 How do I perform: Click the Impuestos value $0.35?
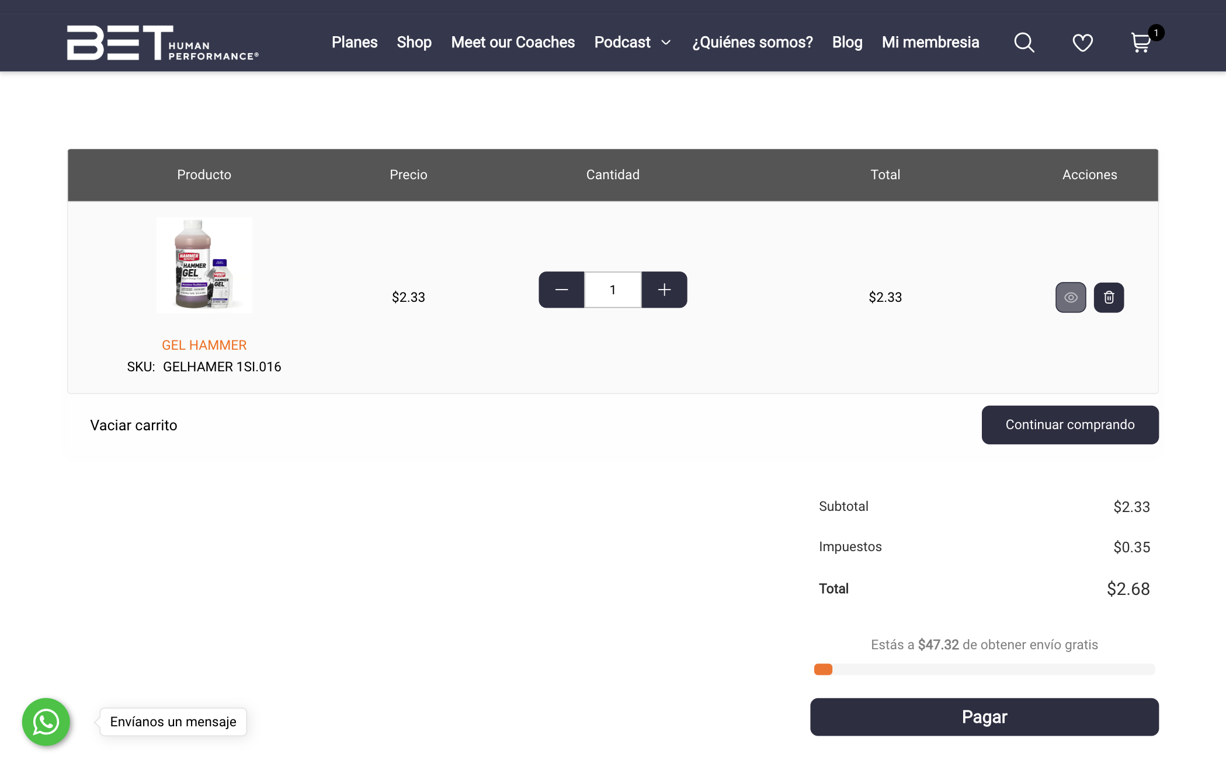click(x=1131, y=547)
